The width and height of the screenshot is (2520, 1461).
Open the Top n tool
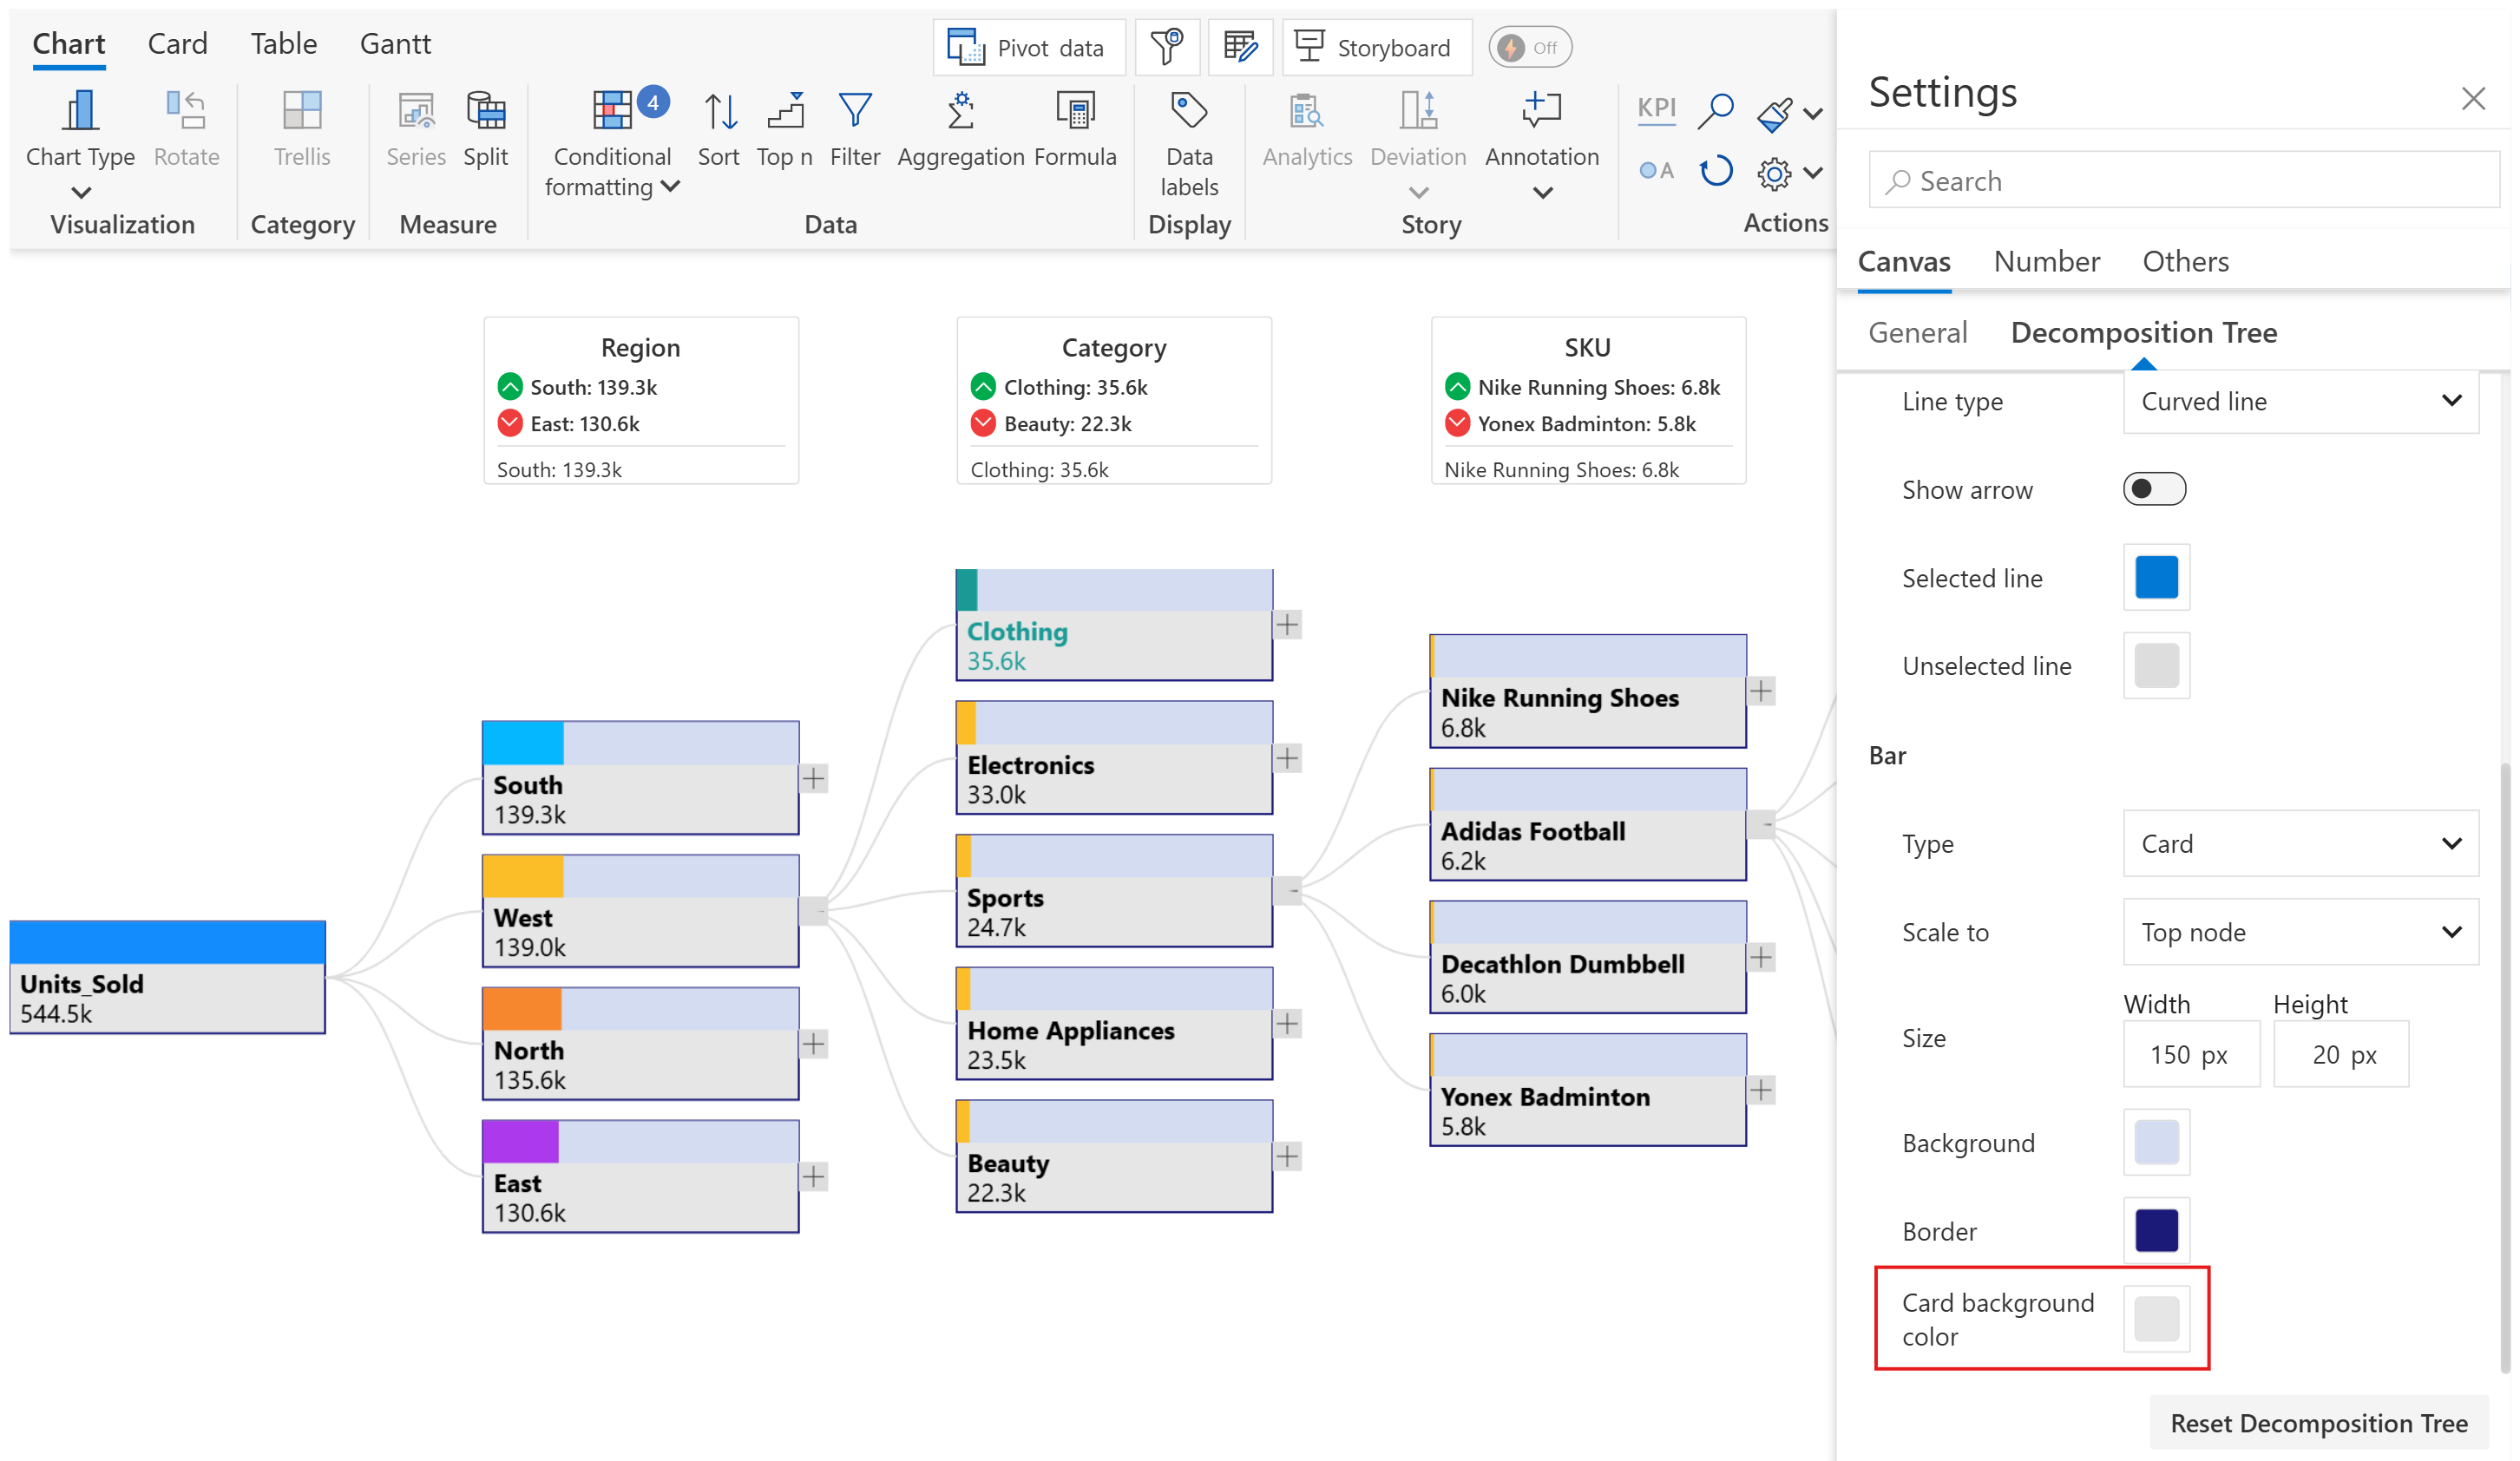coord(785,112)
